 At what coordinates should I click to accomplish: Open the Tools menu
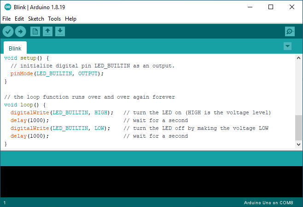(54, 19)
